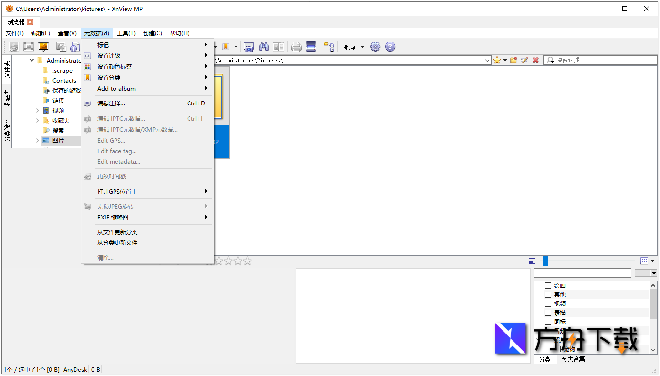Open the screen capture tool
Screen dimensions: 660x376
(249, 46)
